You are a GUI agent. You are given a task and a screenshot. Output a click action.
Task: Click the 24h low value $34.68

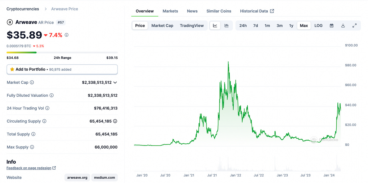[x=12, y=58]
